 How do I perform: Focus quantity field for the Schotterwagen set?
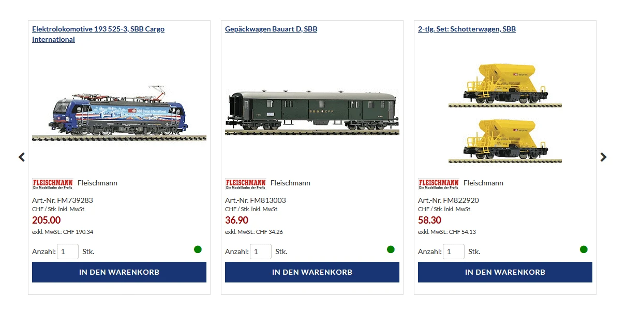click(x=454, y=251)
